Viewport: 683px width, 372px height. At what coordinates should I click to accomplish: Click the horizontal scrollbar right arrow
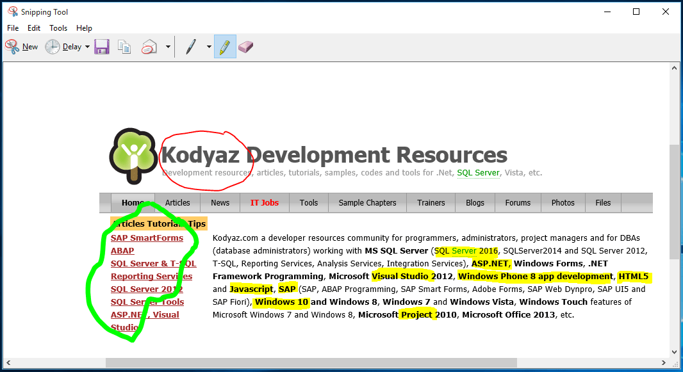coord(663,362)
